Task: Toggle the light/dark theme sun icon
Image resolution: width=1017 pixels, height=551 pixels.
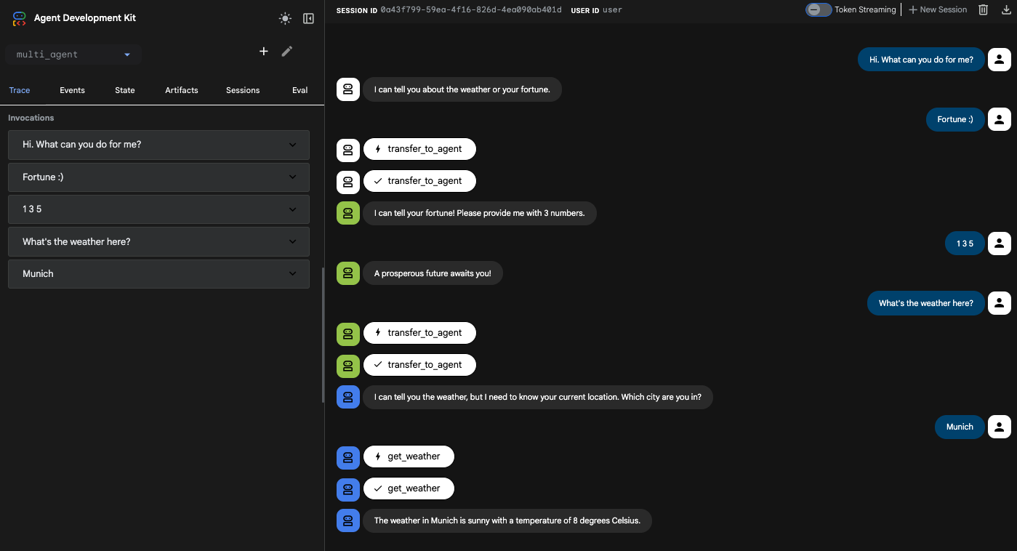Action: point(285,19)
